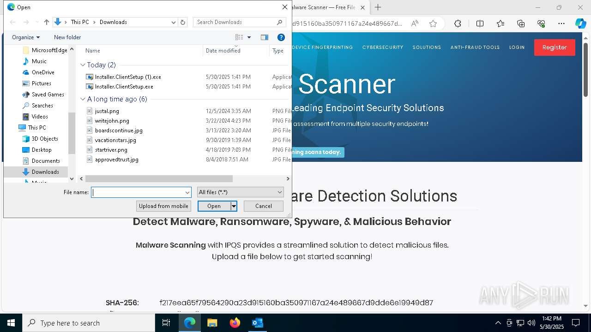Viewport: 591px width, 332px height.
Task: Open CYBERSECURITY menu item
Action: pos(383,47)
